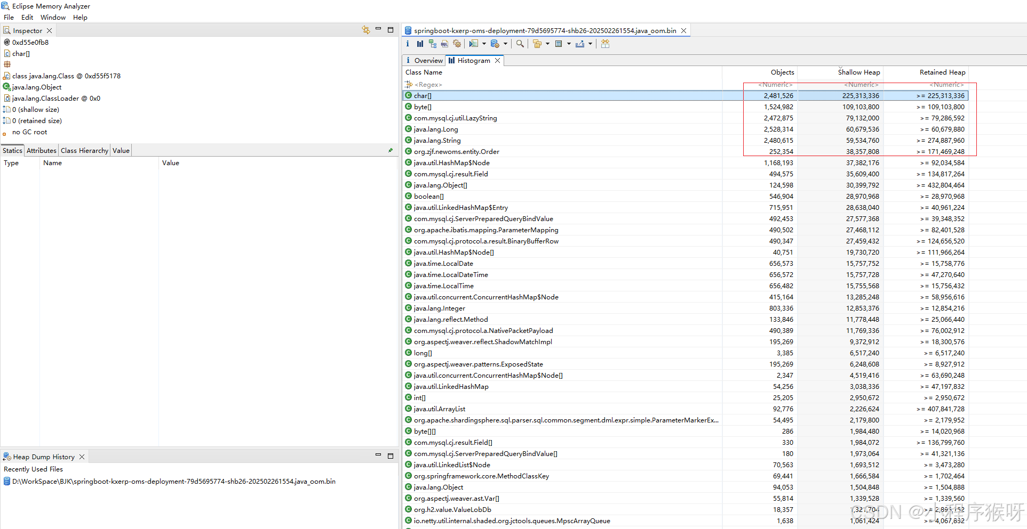Expand the reports dropdown arrow

tap(484, 44)
